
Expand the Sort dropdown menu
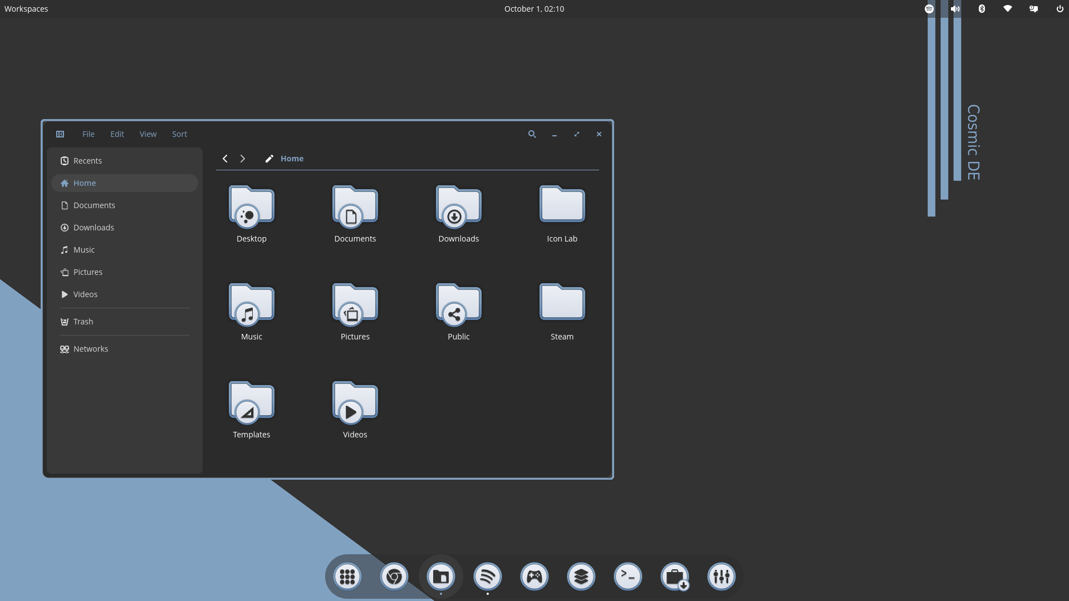[x=179, y=134]
